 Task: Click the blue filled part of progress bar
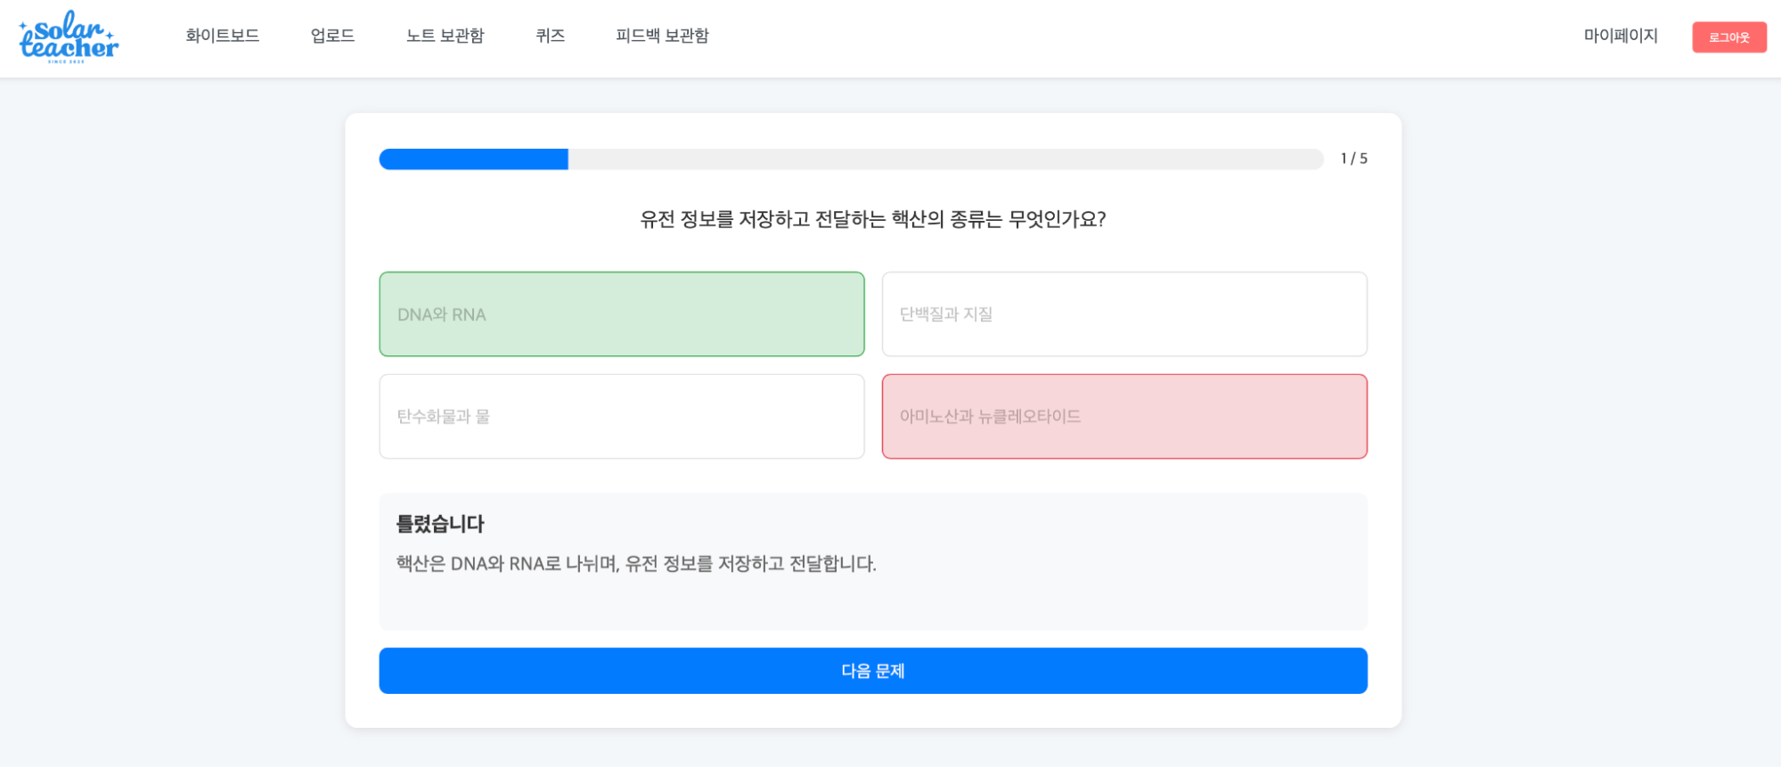click(473, 159)
